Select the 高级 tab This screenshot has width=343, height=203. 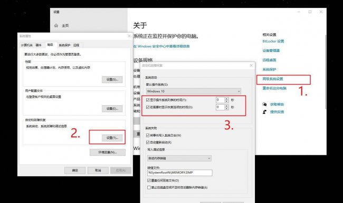(50, 45)
